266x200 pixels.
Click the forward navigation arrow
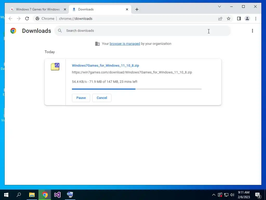coord(19,18)
